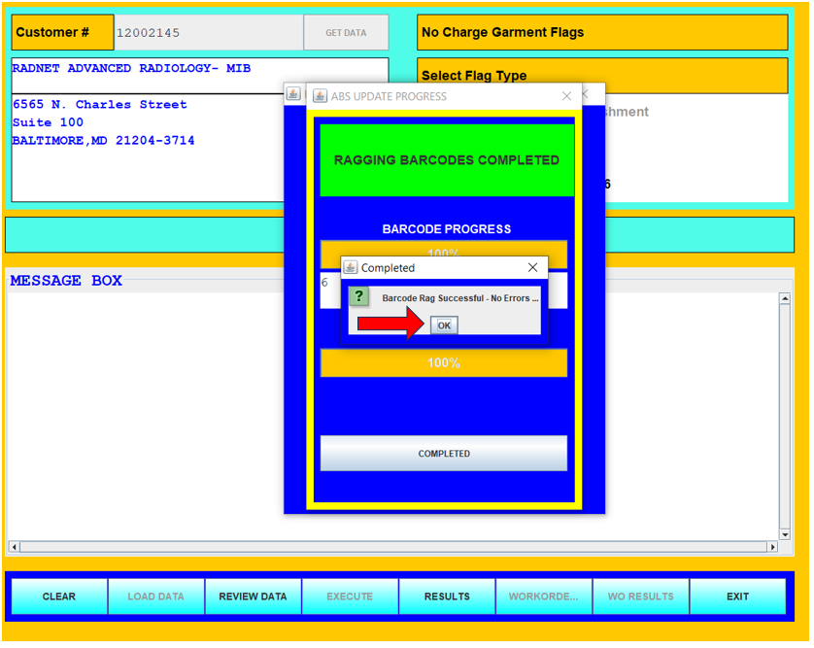Click the GET DATA button
814x648 pixels.
[348, 33]
